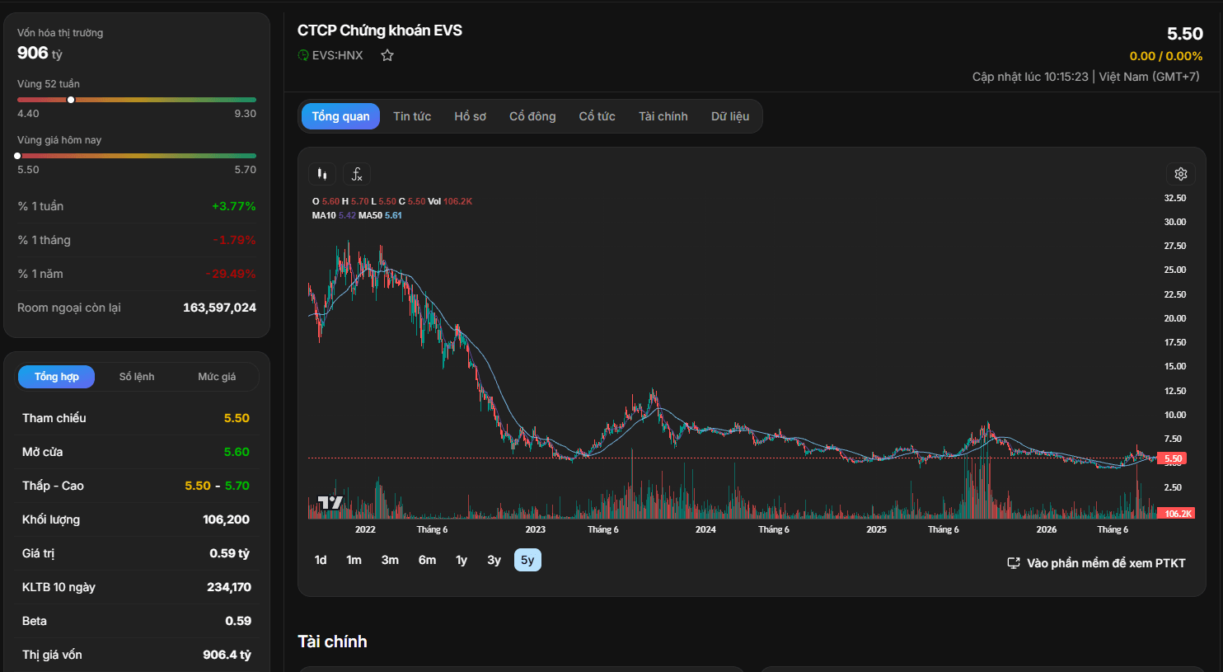Click the MA10 indicator legend
Viewport: 1223px width, 672px height.
[334, 215]
